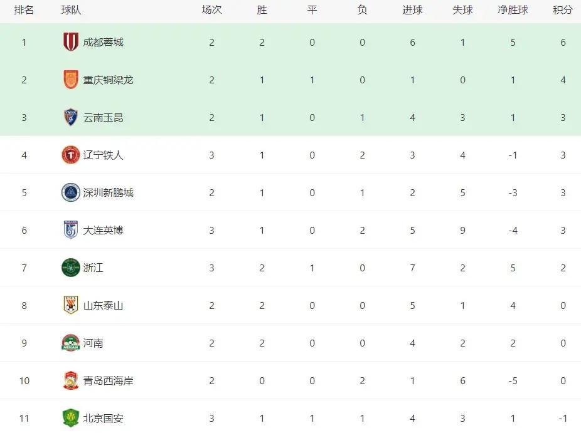Click the 排名 column header
Image resolution: width=581 pixels, height=433 pixels.
(24, 10)
